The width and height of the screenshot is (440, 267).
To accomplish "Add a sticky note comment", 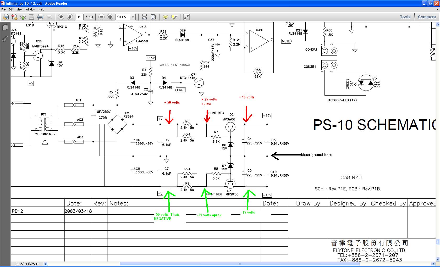I will 165,17.
